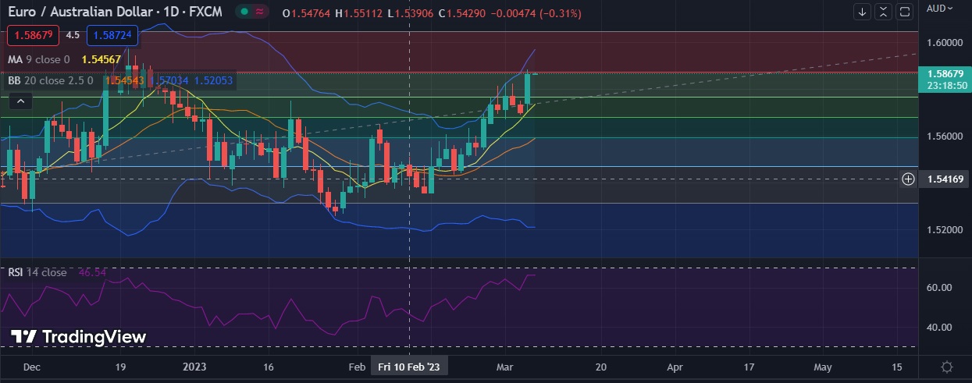Click the blue buy price 1.58724 button
The height and width of the screenshot is (383, 972).
coord(110,35)
